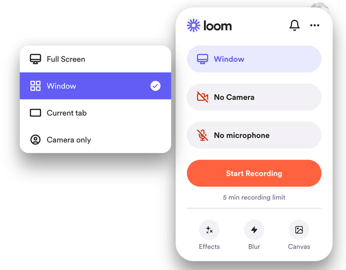This screenshot has height=270, width=346.
Task: Open the Window recording mode selector
Action: click(254, 59)
